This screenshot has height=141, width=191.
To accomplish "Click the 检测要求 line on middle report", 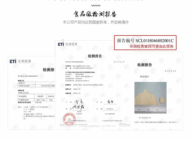I will pyautogui.click(x=84, y=85).
